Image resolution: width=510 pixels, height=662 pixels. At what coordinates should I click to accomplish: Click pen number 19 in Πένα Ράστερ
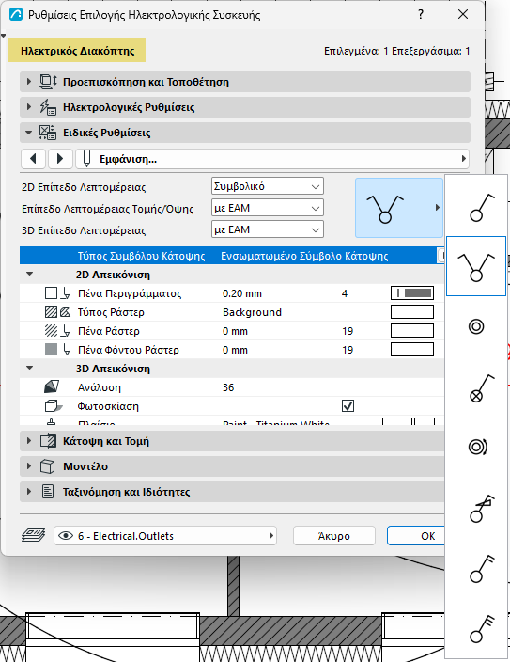(348, 331)
